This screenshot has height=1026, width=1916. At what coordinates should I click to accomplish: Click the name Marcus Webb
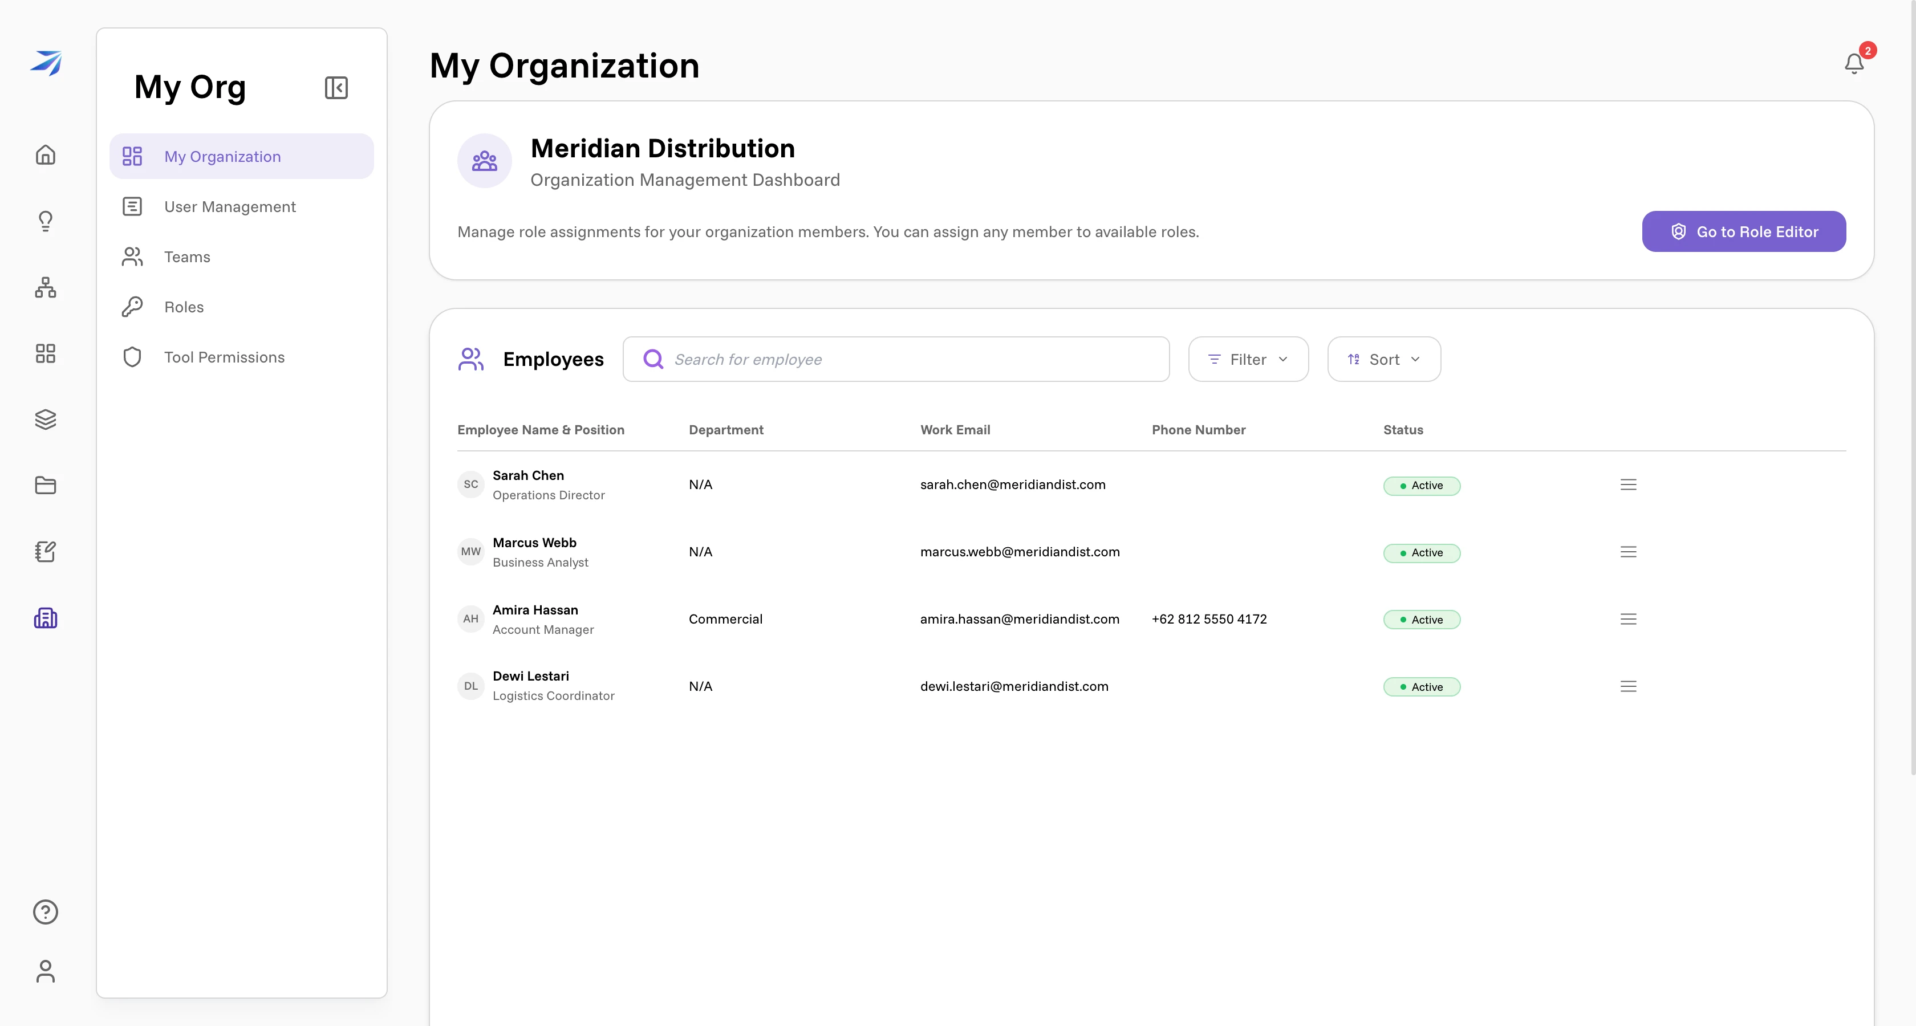click(x=534, y=543)
